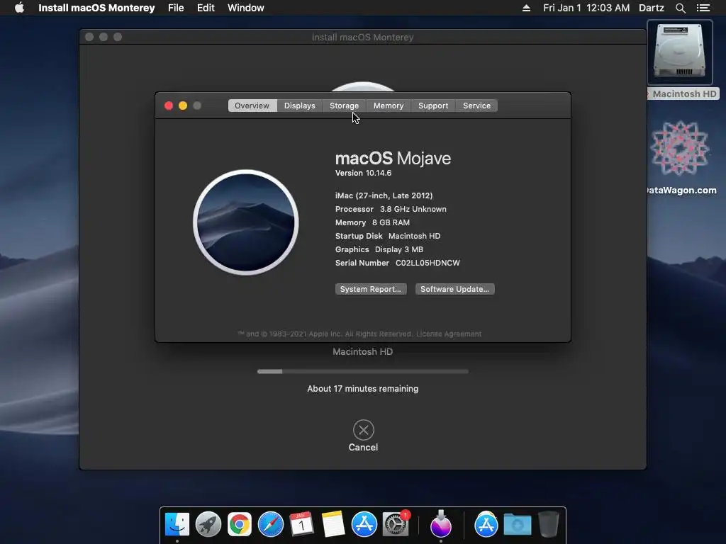Switch to the Storage tab
Screen dimensions: 726x544
tap(344, 106)
